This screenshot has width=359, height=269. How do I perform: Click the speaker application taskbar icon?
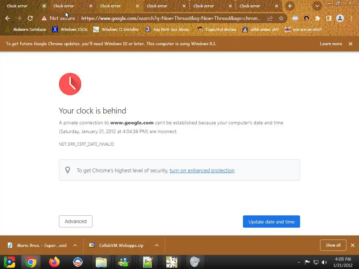click(195, 262)
